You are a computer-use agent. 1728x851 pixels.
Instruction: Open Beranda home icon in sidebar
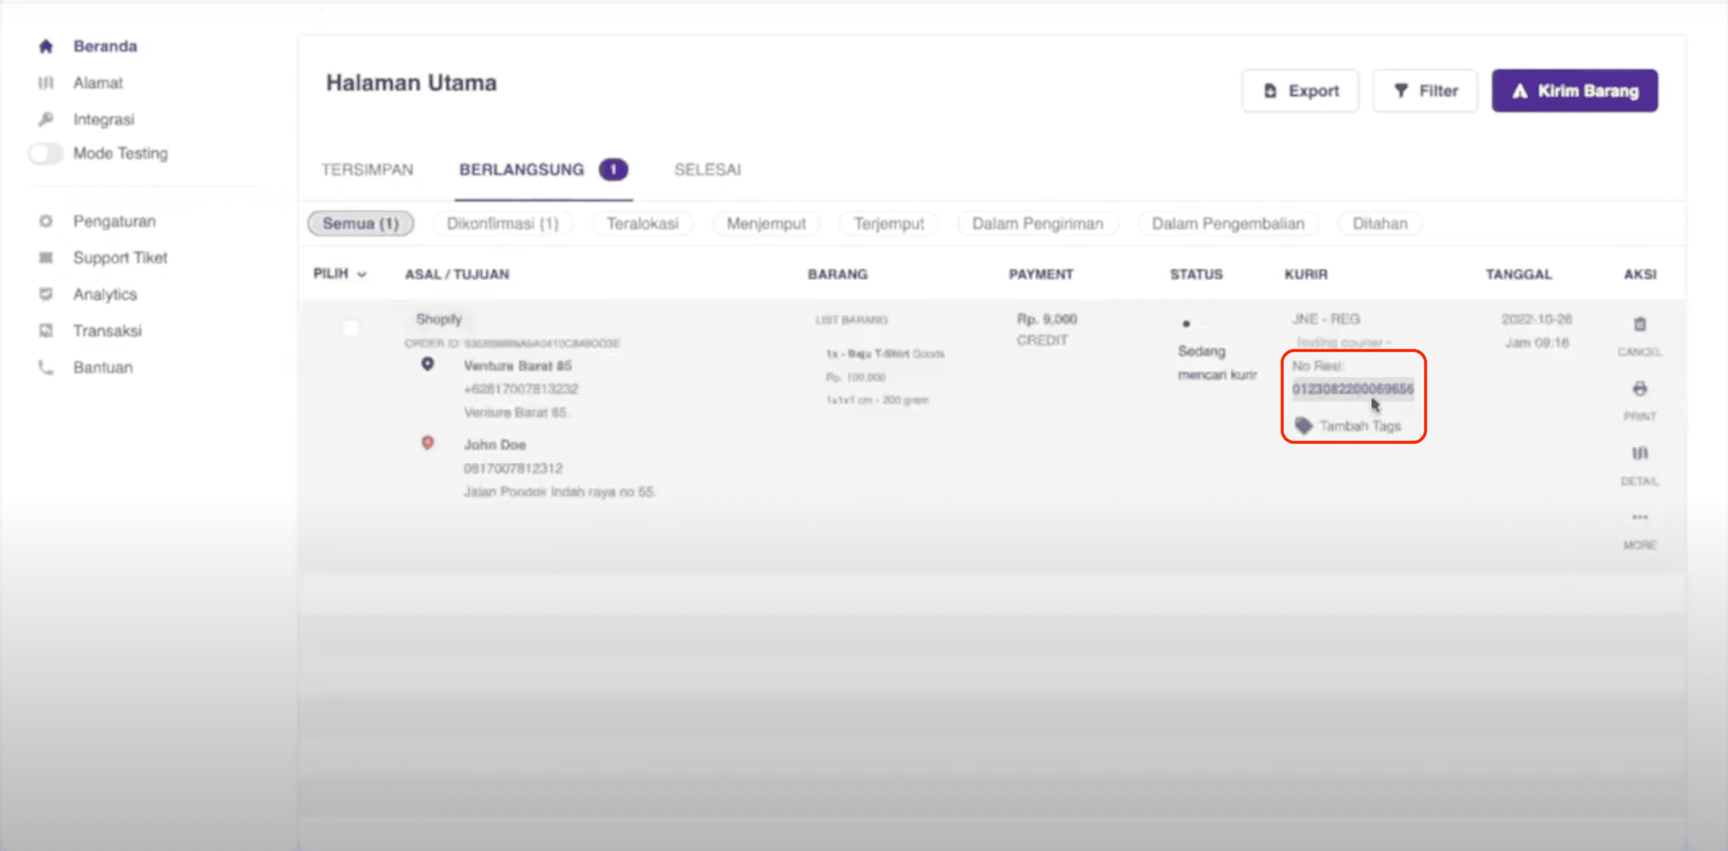pyautogui.click(x=46, y=46)
